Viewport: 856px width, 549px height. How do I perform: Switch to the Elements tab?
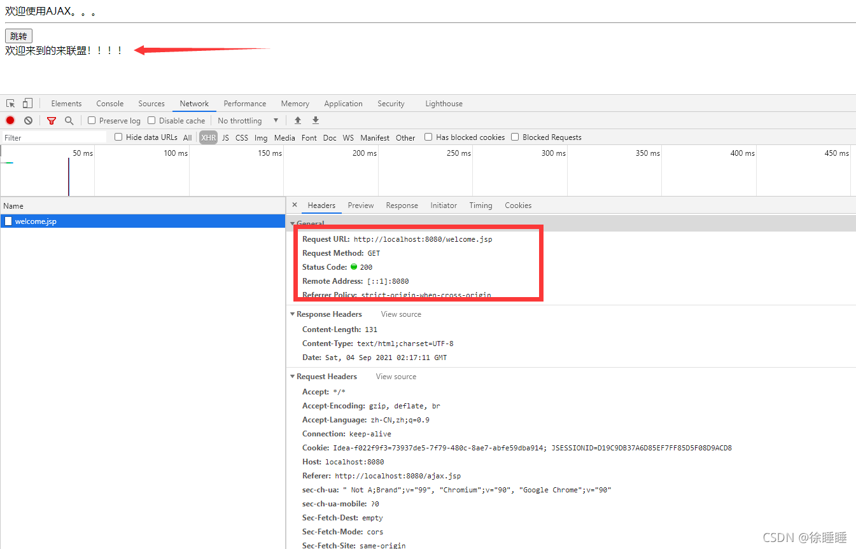pyautogui.click(x=66, y=104)
